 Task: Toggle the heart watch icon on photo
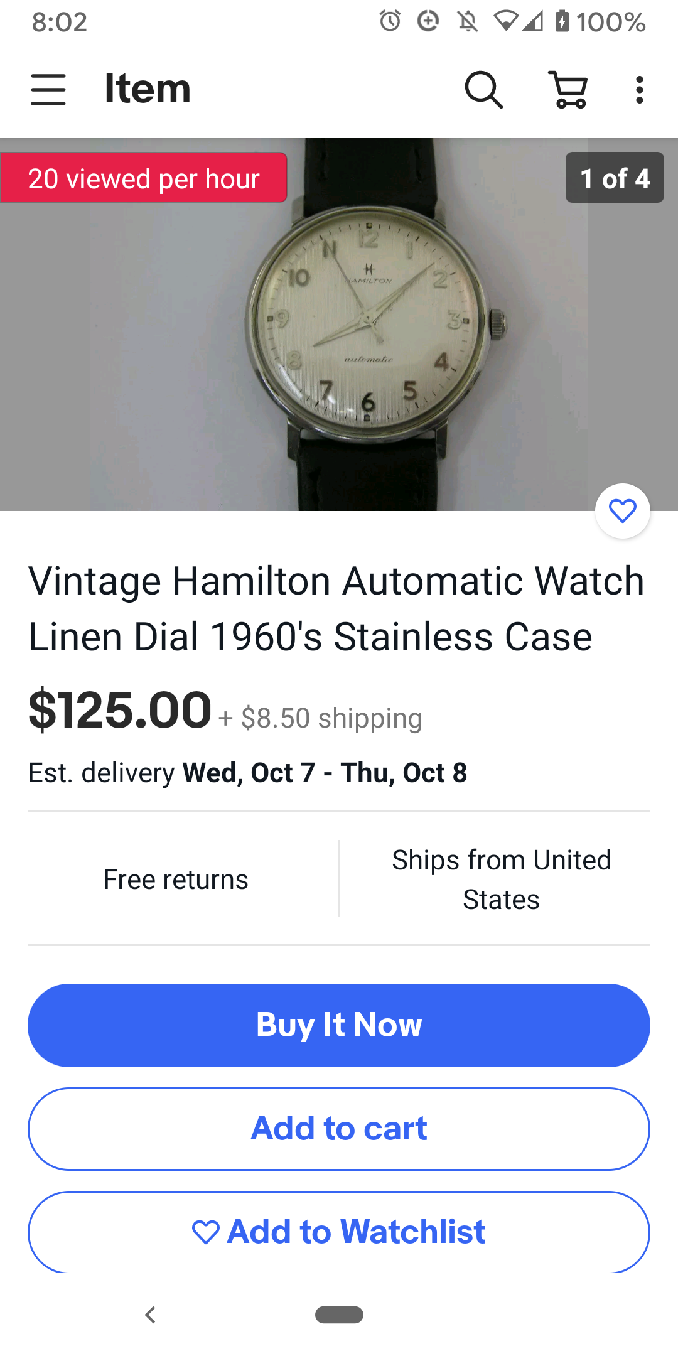point(623,511)
